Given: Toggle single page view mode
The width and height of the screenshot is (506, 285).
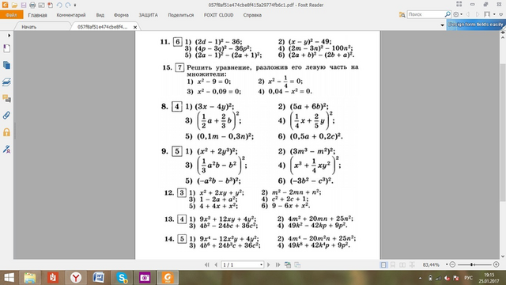Looking at the screenshot, I should point(383,264).
